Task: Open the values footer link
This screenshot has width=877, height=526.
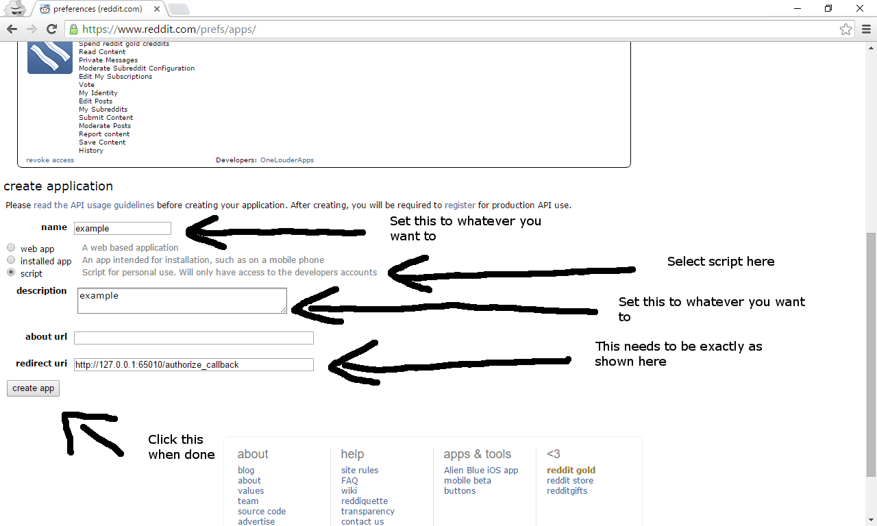Action: point(251,491)
